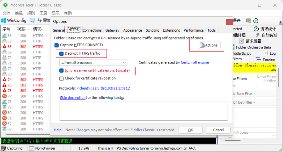Image resolution: width=283 pixels, height=152 pixels.
Task: Toggle Ignore server certificate errors checkbox
Action: click(61, 70)
